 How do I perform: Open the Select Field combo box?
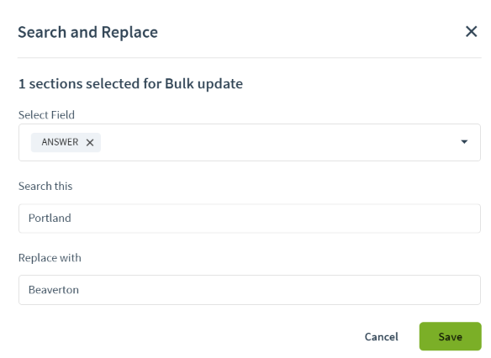coord(249,142)
